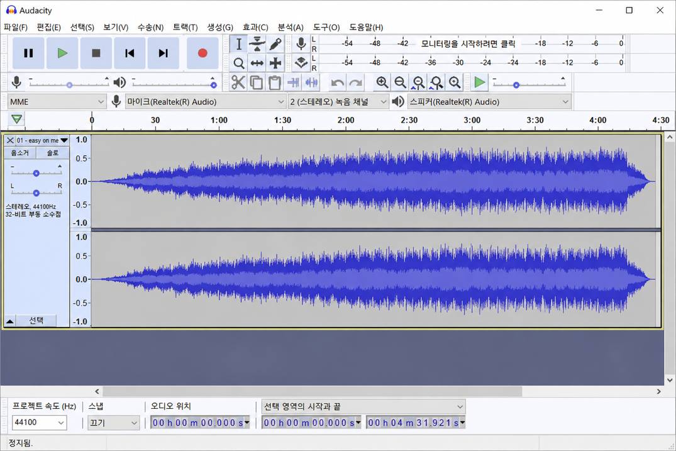Open the 2 (스테레오) 녹음 채널 dropdown
Viewport: 676px width, 451px height.
[338, 102]
